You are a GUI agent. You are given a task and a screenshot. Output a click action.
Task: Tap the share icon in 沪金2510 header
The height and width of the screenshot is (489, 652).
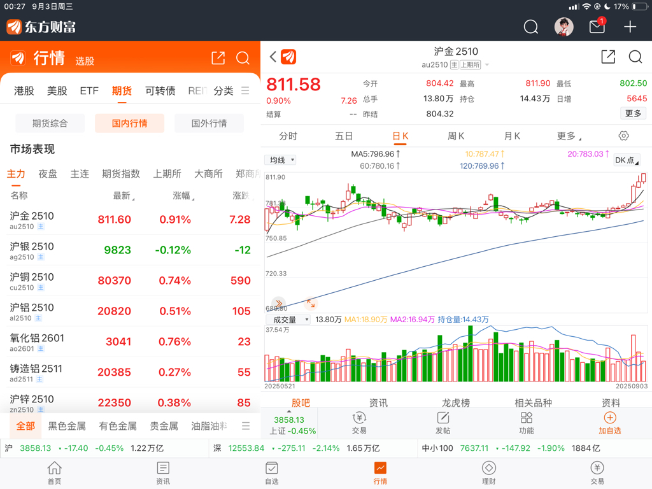click(608, 57)
